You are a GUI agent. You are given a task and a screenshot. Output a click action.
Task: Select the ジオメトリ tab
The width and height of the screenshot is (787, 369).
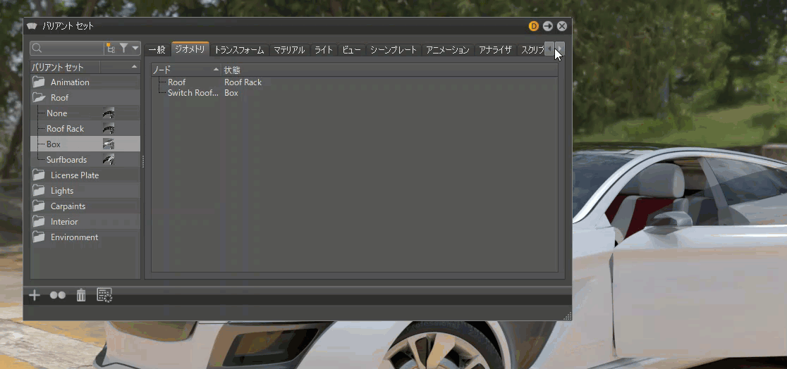[190, 49]
